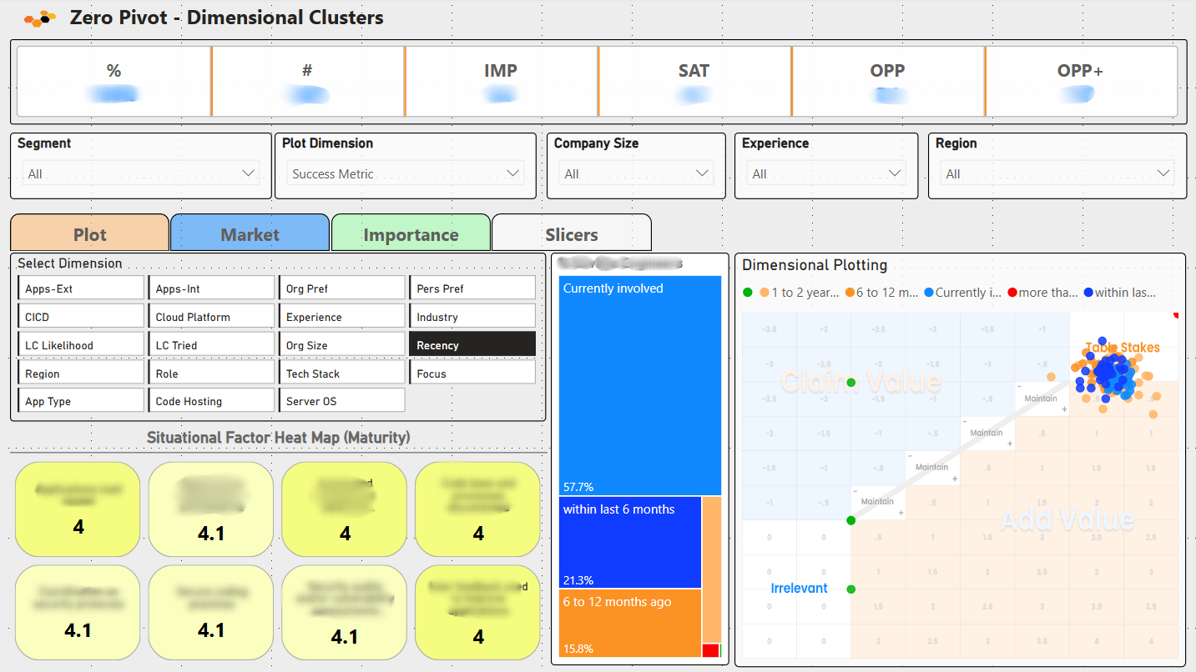
Task: Click the 'Claim Value' watermark region label
Action: tap(860, 382)
